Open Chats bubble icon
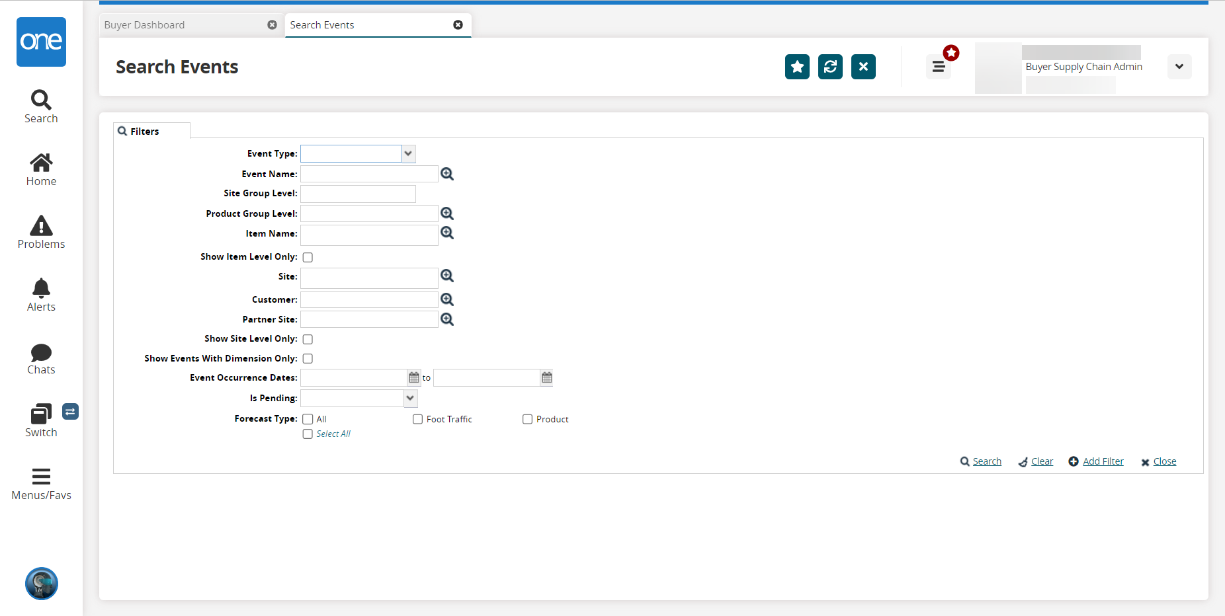This screenshot has height=616, width=1225. (41, 352)
